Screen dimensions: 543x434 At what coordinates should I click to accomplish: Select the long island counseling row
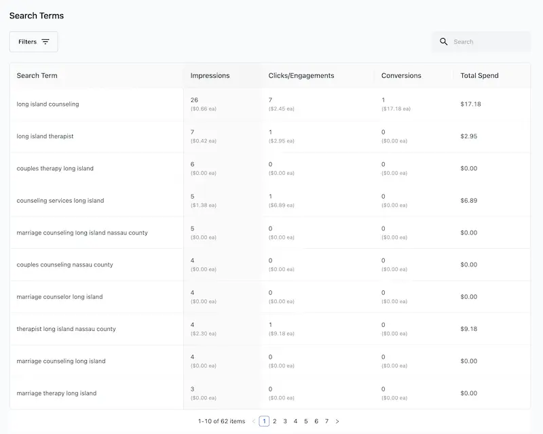[48, 104]
